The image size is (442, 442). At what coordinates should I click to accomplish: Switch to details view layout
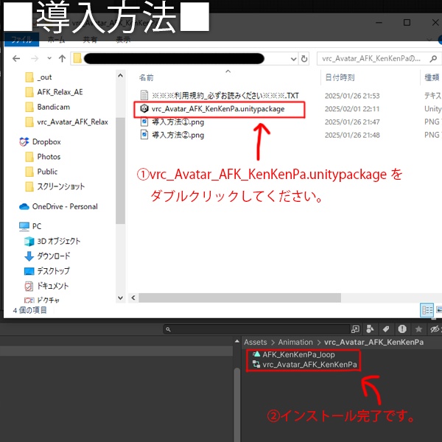pyautogui.click(x=427, y=310)
